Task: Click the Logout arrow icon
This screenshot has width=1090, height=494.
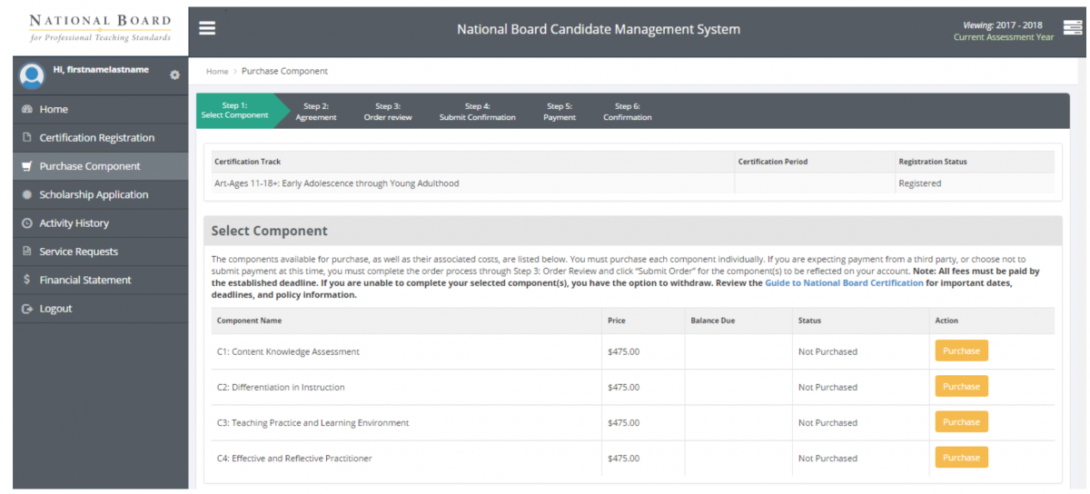Action: pos(26,309)
